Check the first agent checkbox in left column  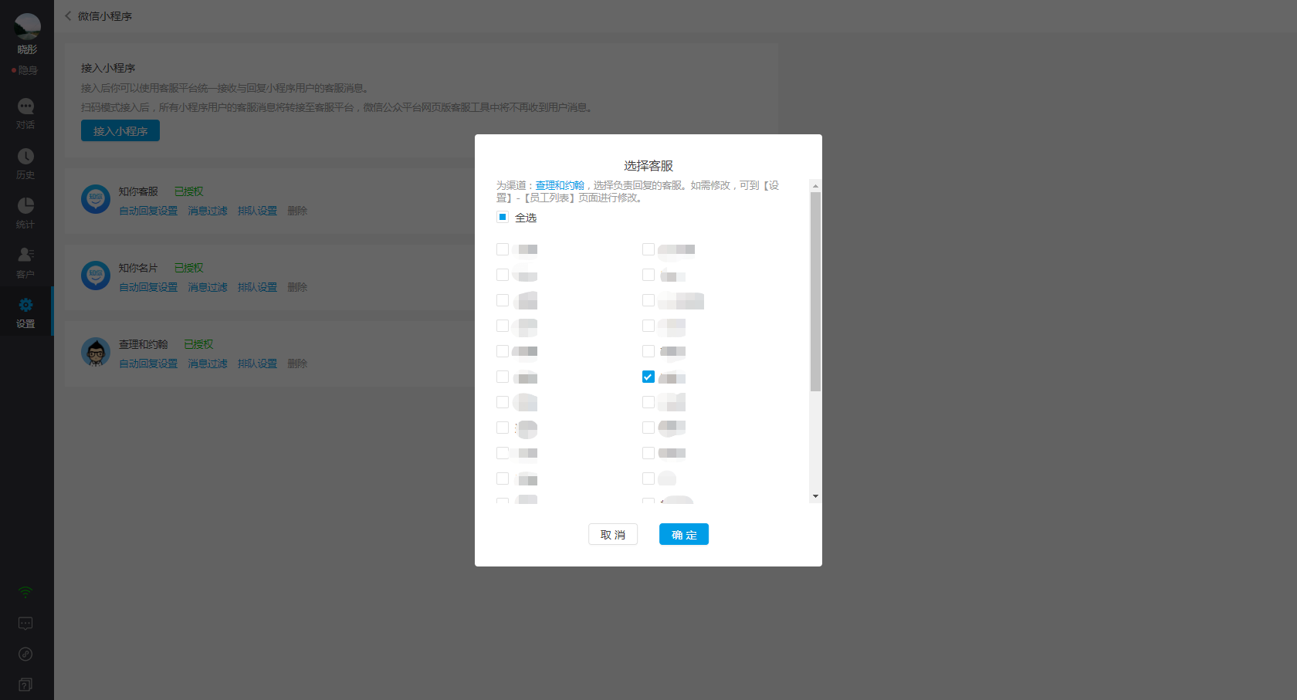503,249
